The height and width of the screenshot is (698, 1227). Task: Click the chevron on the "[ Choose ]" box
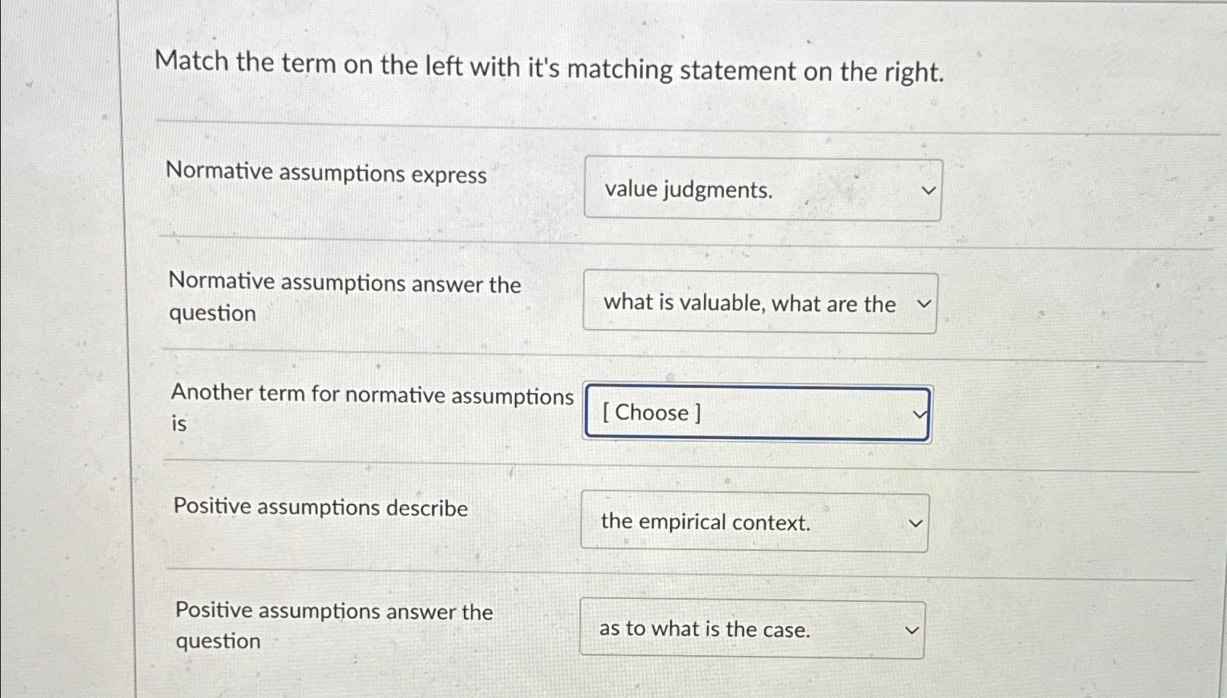[918, 413]
